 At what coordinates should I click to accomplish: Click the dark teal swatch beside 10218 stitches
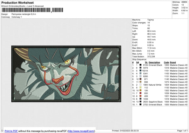[140, 71]
